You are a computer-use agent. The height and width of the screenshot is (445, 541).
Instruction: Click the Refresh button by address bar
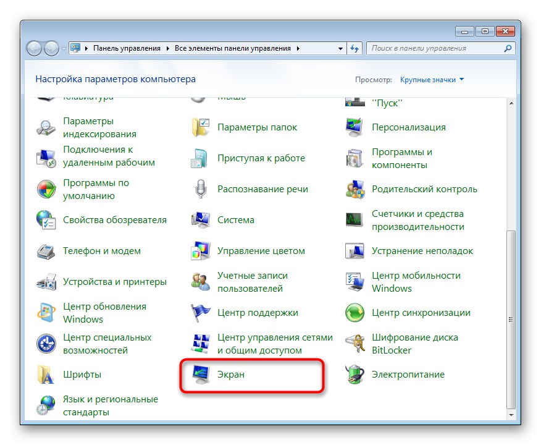pyautogui.click(x=354, y=48)
